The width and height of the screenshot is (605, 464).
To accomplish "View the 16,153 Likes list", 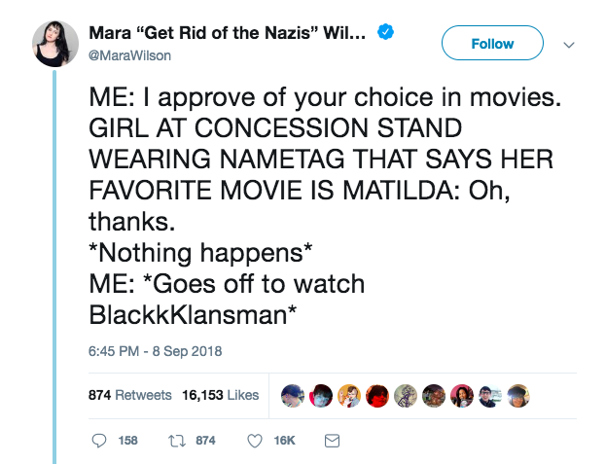I will 221,395.
